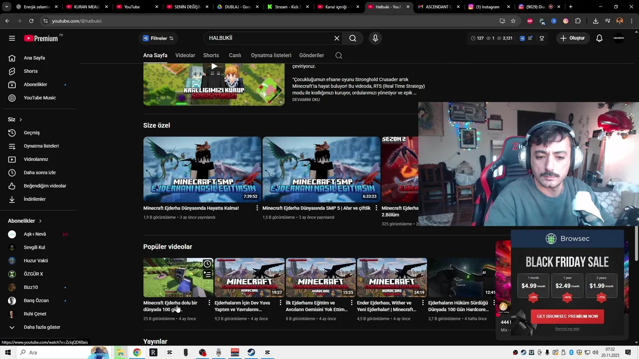Play the featured channel video

coord(214,84)
